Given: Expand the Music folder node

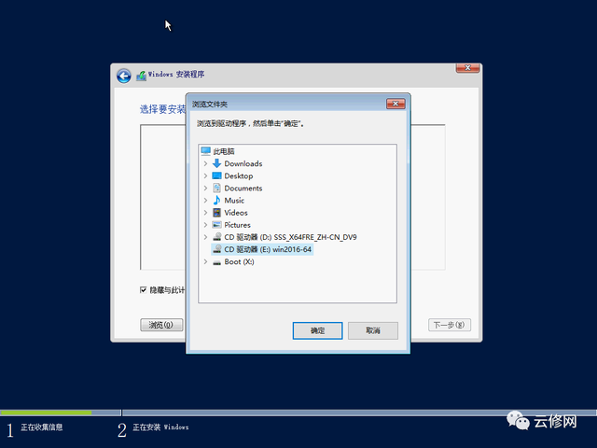Looking at the screenshot, I should click(x=205, y=200).
